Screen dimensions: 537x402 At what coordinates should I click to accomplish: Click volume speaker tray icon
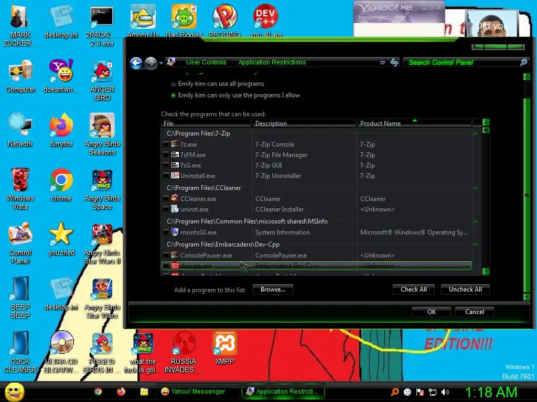[445, 392]
